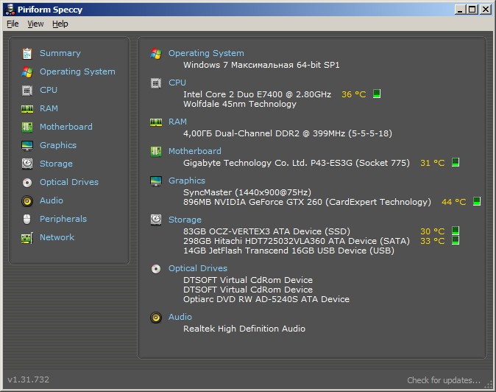Click the Windows flag icon beside sidebar Operating System
The width and height of the screenshot is (496, 392).
pos(27,72)
